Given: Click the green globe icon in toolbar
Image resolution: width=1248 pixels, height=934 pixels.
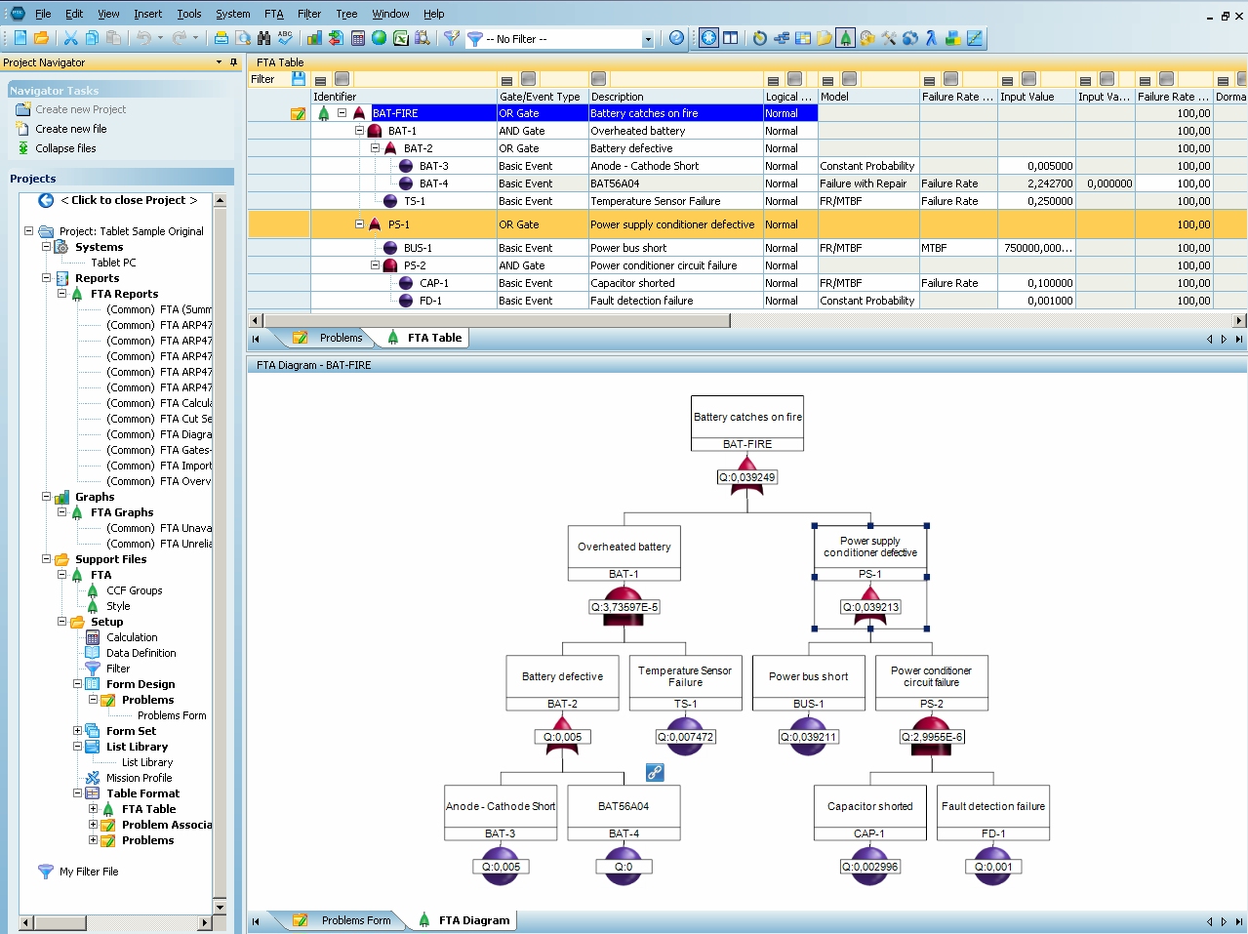Looking at the screenshot, I should [379, 38].
